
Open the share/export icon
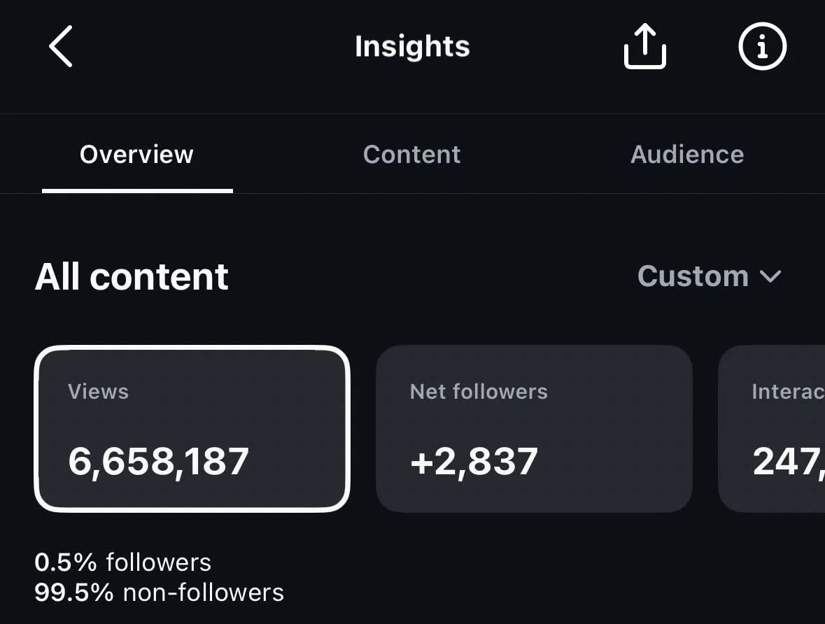(645, 46)
